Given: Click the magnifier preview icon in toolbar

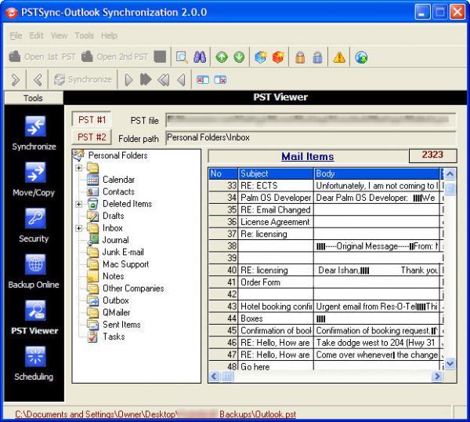Looking at the screenshot, I should pyautogui.click(x=182, y=56).
